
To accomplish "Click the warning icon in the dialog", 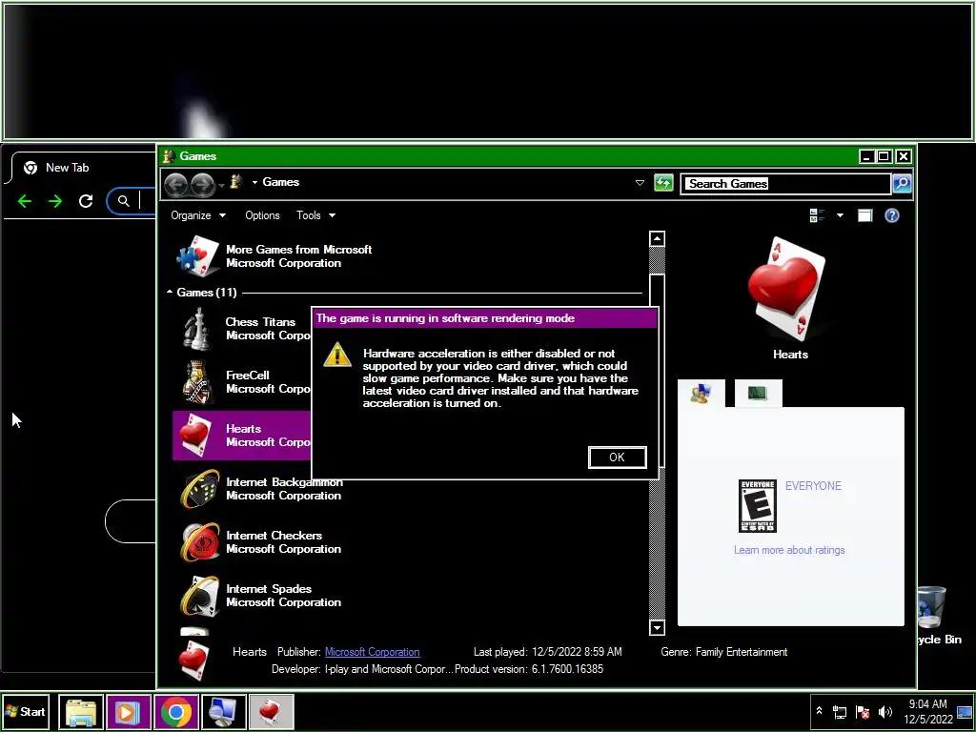I will point(336,356).
